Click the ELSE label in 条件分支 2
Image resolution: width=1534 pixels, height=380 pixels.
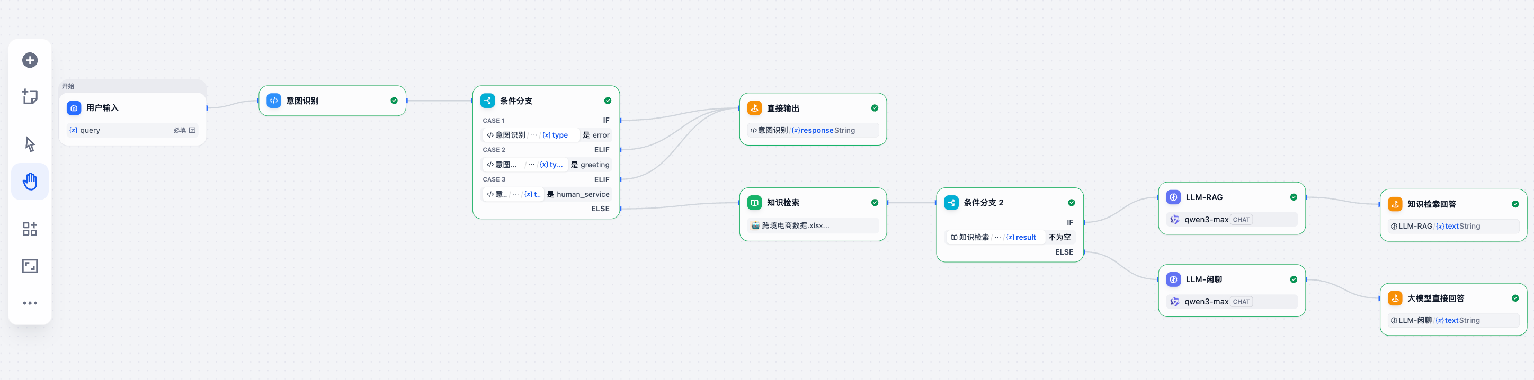(1064, 252)
